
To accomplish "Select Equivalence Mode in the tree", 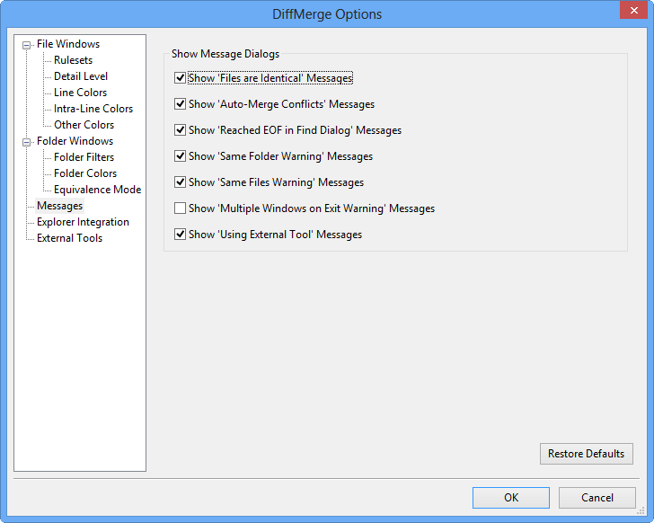I will (97, 190).
